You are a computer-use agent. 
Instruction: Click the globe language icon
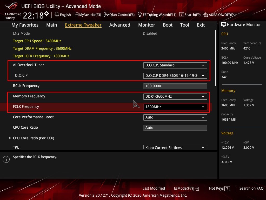[57, 15]
